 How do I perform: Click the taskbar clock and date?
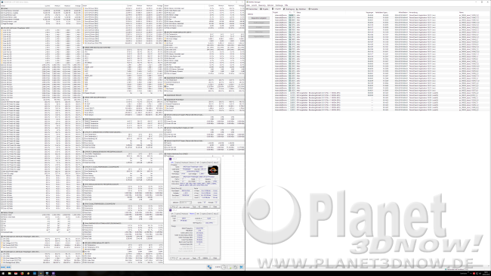pyautogui.click(x=486, y=274)
